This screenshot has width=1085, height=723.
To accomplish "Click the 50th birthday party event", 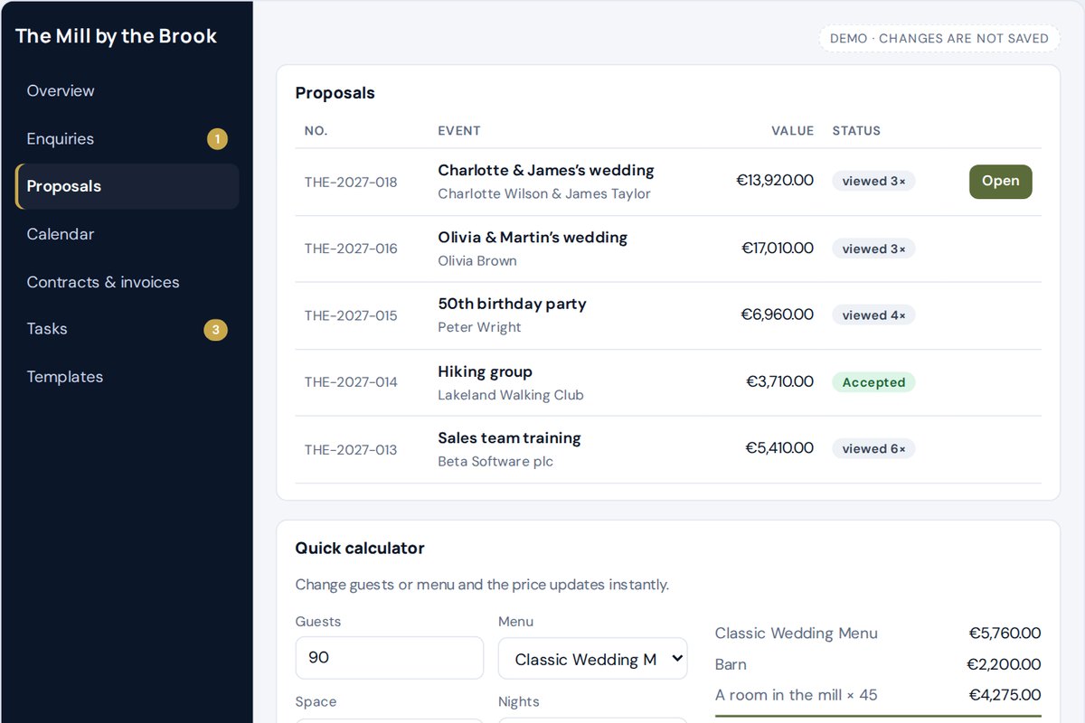I will (x=512, y=304).
